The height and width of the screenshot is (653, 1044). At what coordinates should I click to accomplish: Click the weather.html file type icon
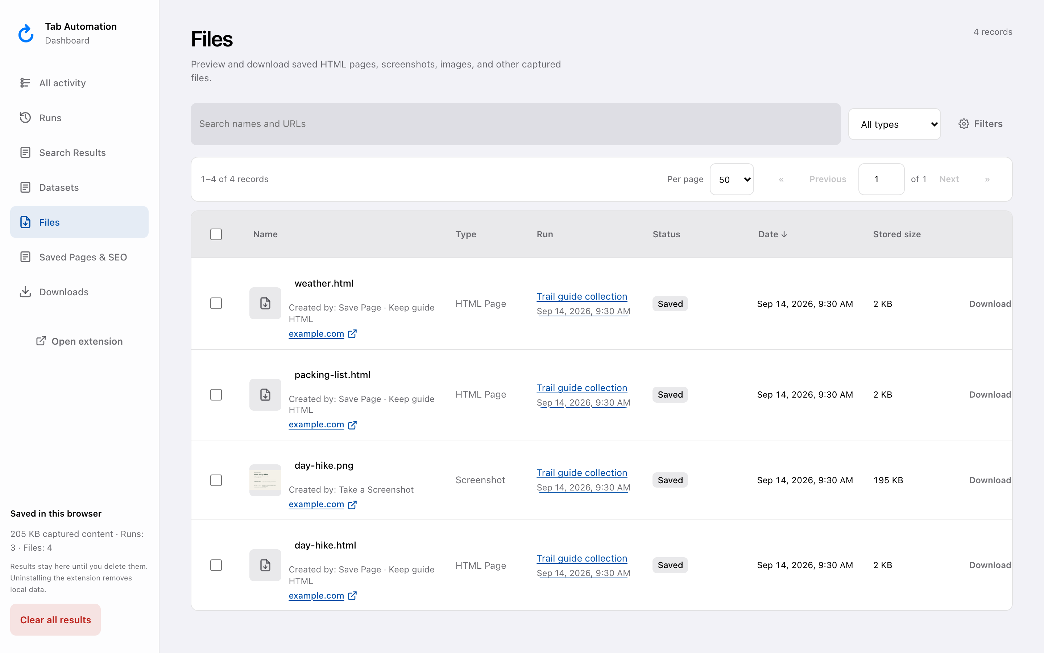(265, 303)
